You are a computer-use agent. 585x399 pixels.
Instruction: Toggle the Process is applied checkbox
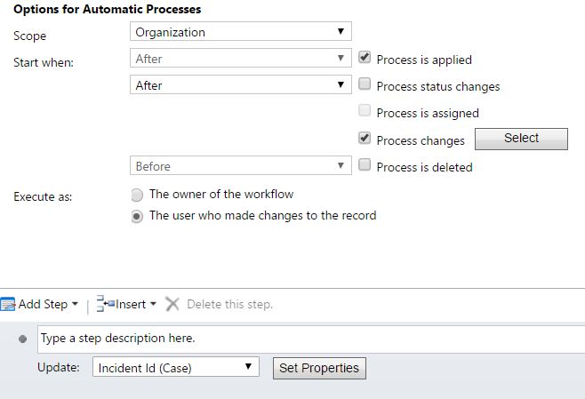pyautogui.click(x=365, y=59)
